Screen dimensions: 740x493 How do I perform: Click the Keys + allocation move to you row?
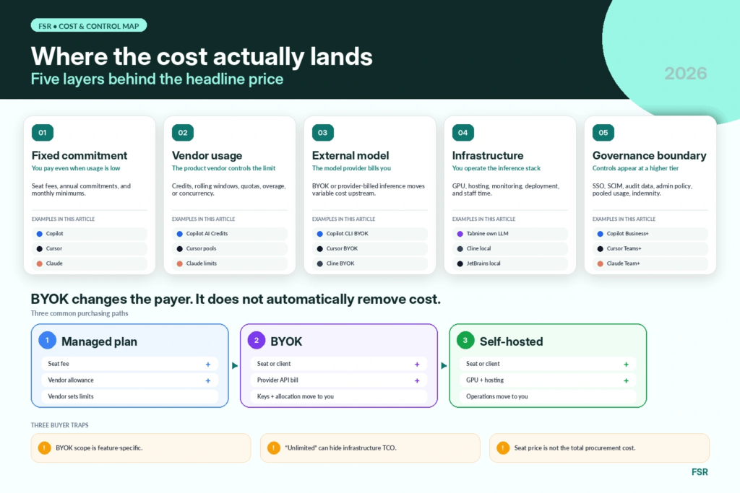(339, 396)
